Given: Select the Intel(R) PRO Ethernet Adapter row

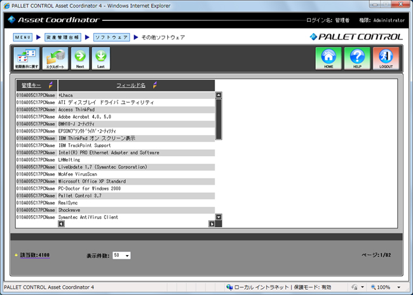Looking at the screenshot, I should pyautogui.click(x=116, y=153).
